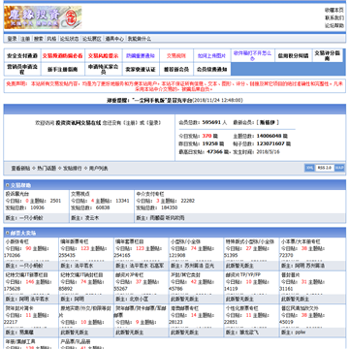Open 我能做什么 in the top navigation
The height and width of the screenshot is (349, 349).
point(140,39)
